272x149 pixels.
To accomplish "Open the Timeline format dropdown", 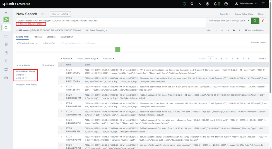I will point(27,43).
